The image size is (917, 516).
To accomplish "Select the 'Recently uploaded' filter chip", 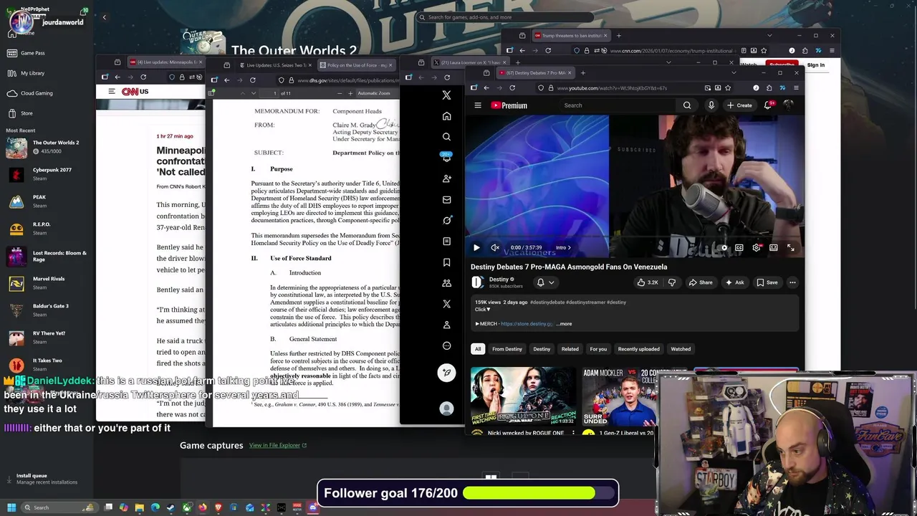I will click(x=638, y=349).
